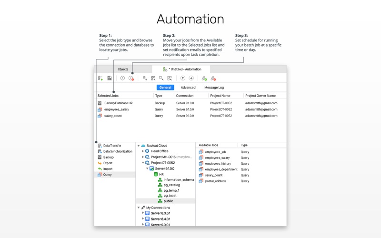Screen dimensions: 381x238
Task: Click the Backup Database HR selected job
Action: pyautogui.click(x=118, y=103)
